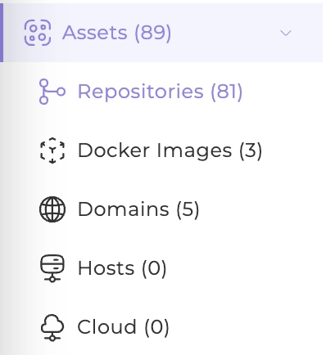Select the Cloud label in the sidebar
The image size is (326, 355).
click(x=106, y=326)
